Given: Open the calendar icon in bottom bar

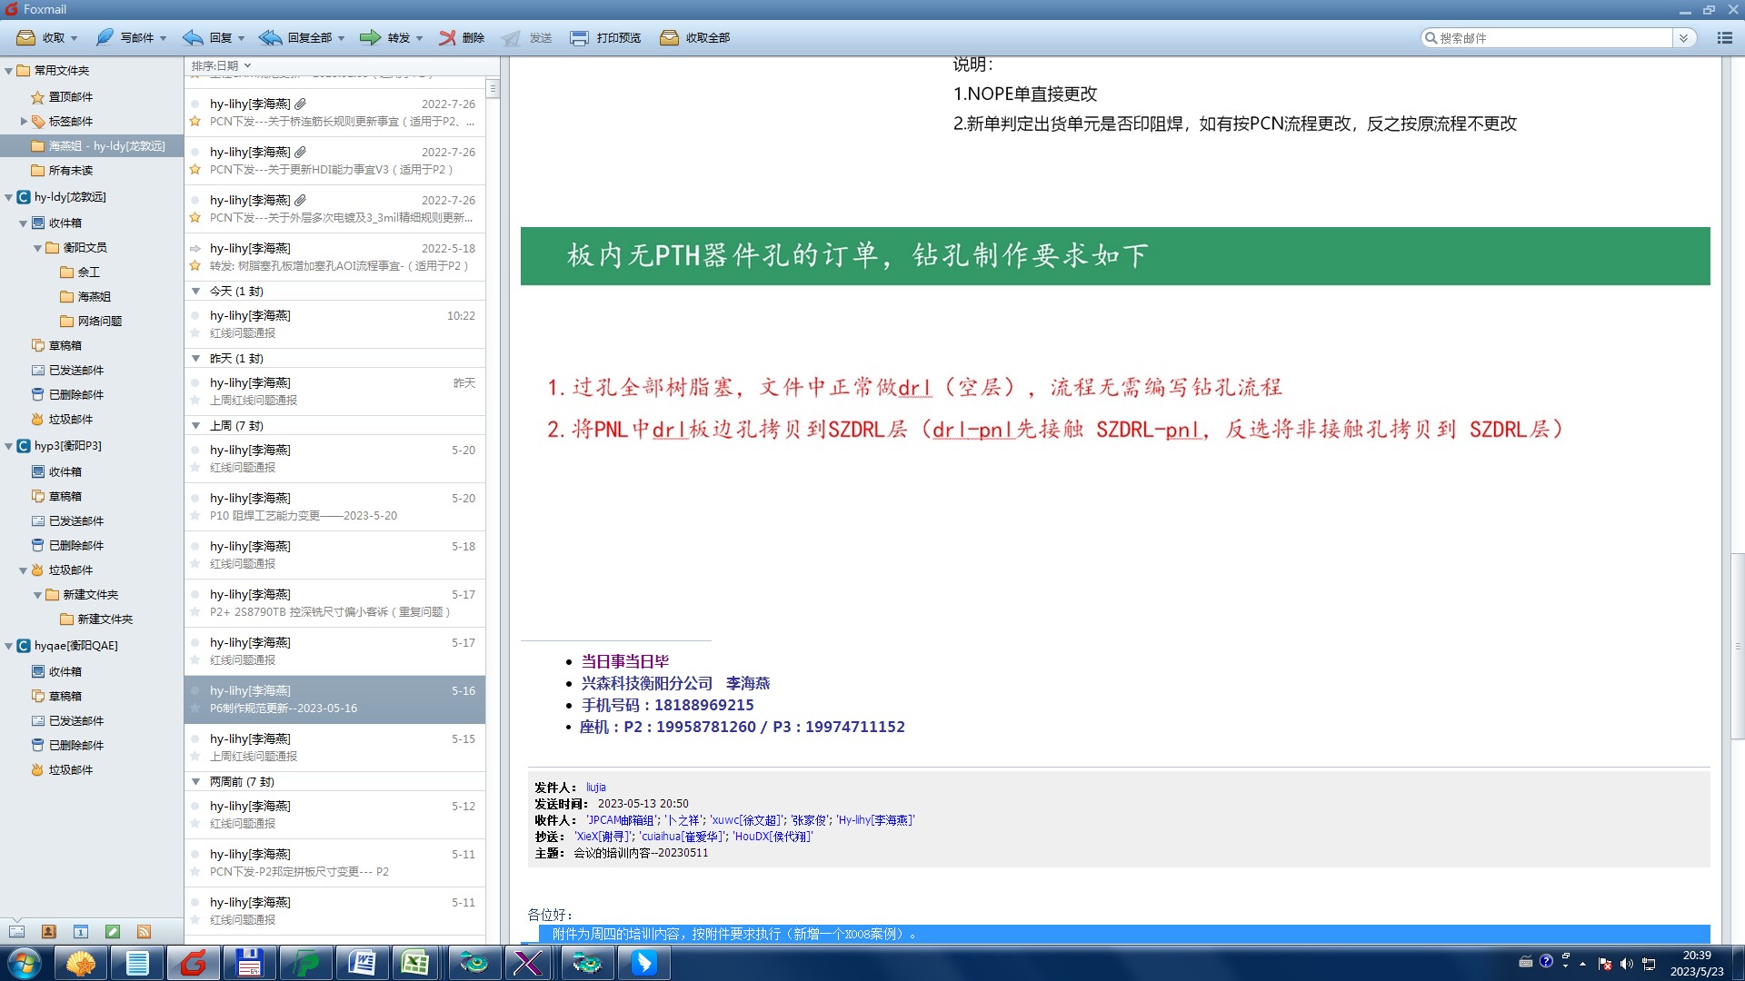Looking at the screenshot, I should point(81,932).
